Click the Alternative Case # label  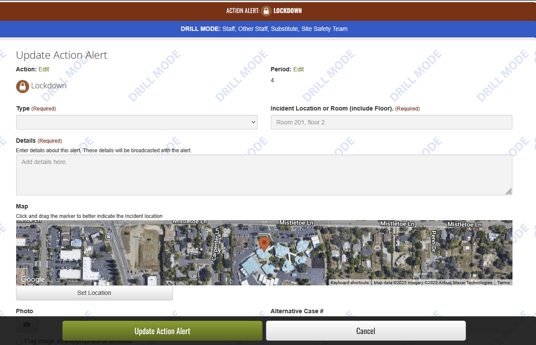pos(297,311)
